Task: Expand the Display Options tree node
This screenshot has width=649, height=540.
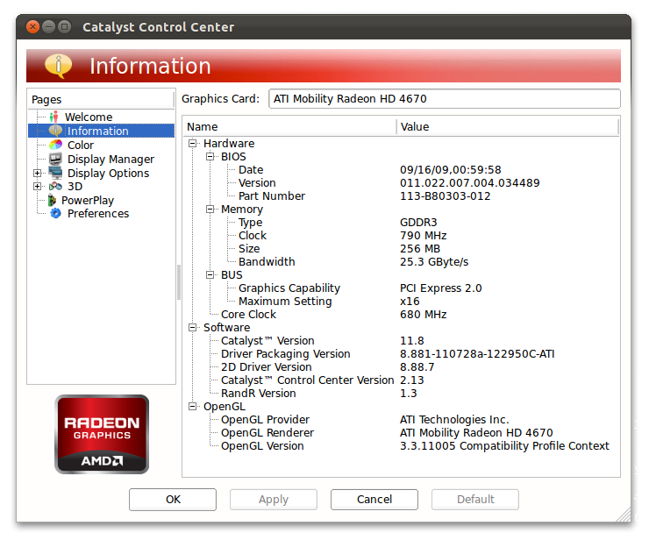Action: 37,173
